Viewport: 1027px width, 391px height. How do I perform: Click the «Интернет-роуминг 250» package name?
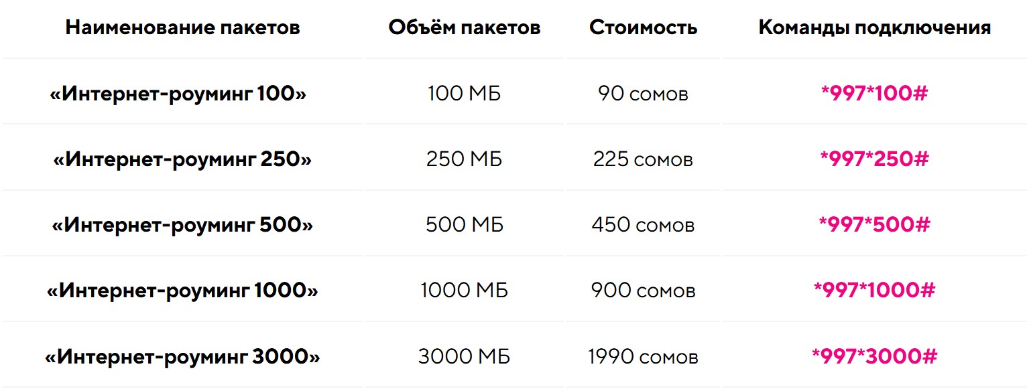[x=182, y=159]
